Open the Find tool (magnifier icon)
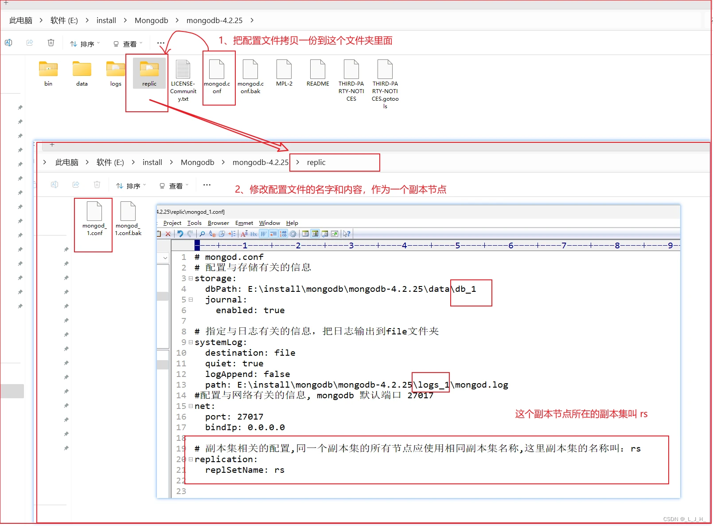Screen dimensions: 713x526 (203, 234)
